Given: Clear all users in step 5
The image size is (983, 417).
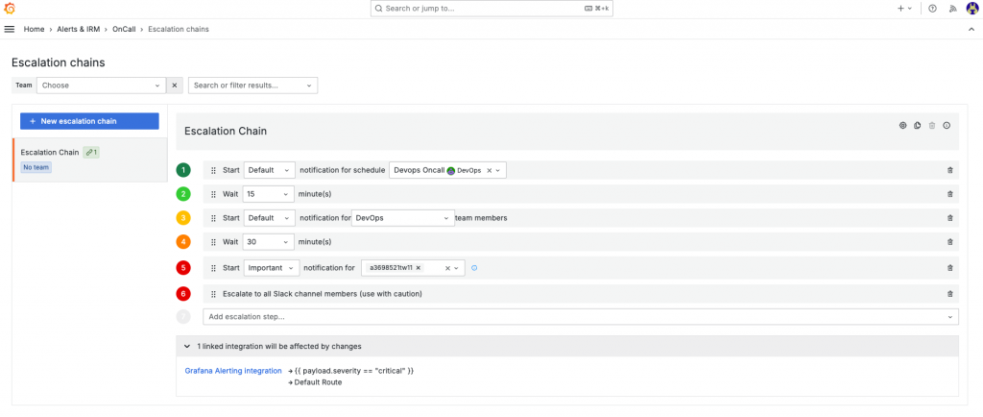Looking at the screenshot, I should click(447, 268).
